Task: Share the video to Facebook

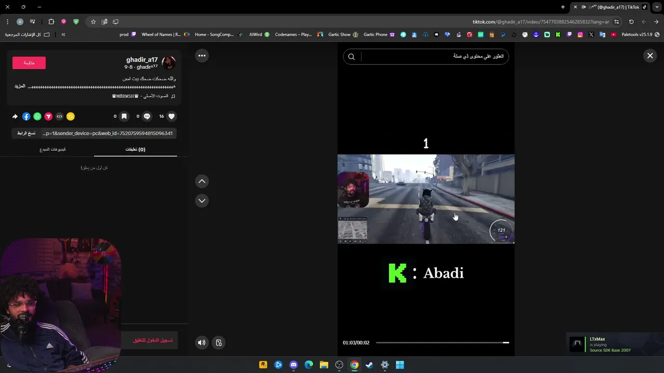Action: (26, 117)
